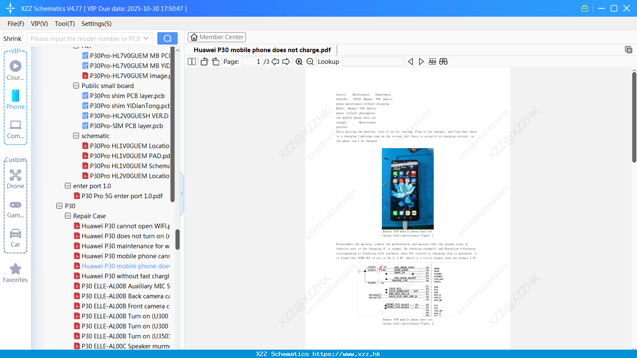Open the VIP(V) menu
This screenshot has width=637, height=358.
point(39,24)
